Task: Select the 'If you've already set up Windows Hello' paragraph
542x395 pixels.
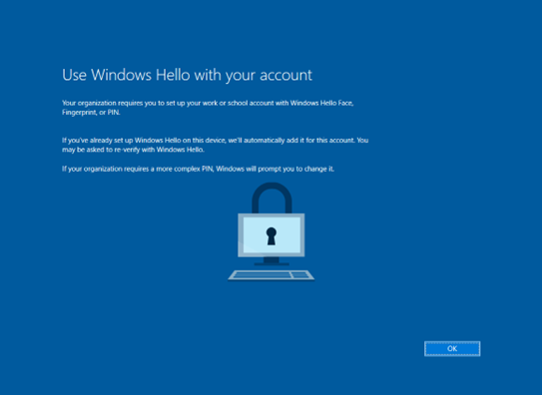Action: tap(215, 145)
